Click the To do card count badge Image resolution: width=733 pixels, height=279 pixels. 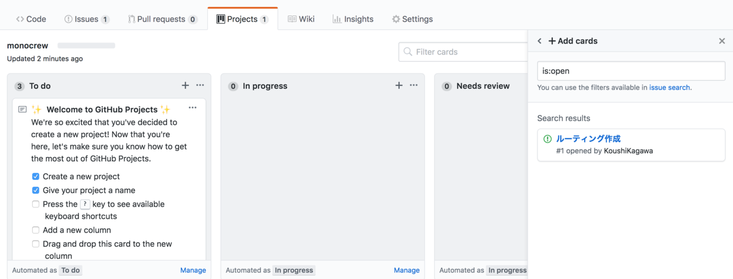tap(19, 86)
